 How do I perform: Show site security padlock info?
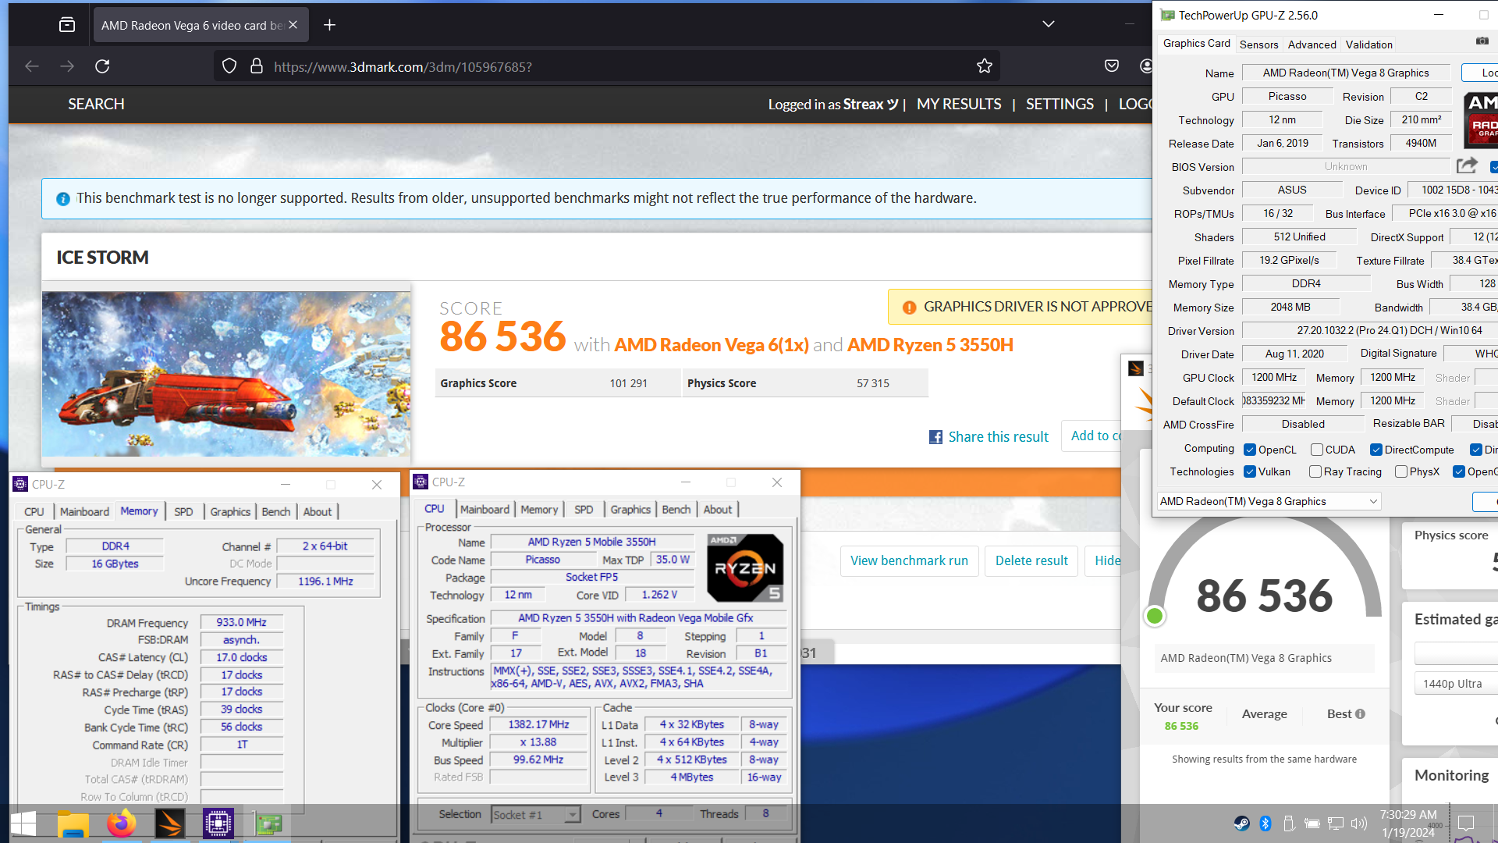pyautogui.click(x=256, y=66)
